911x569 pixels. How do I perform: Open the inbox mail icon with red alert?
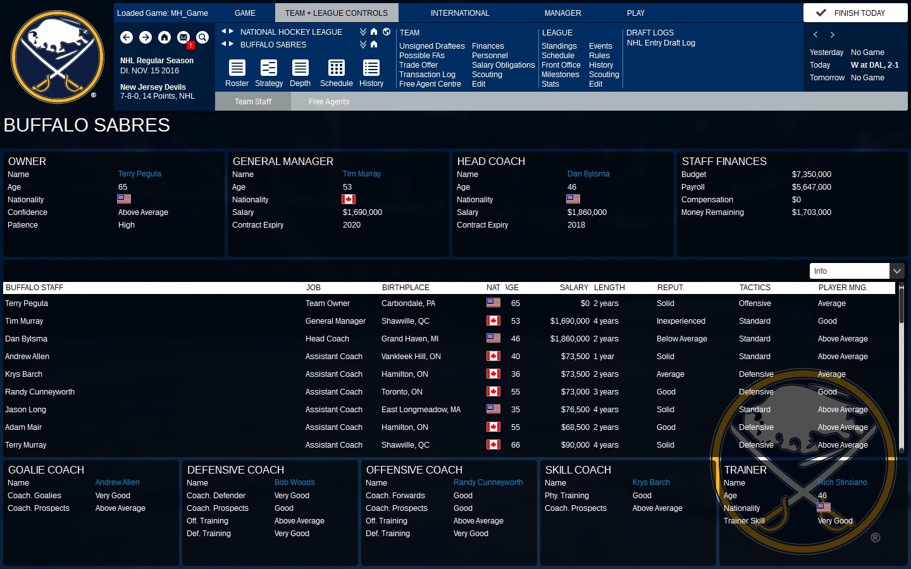click(183, 38)
